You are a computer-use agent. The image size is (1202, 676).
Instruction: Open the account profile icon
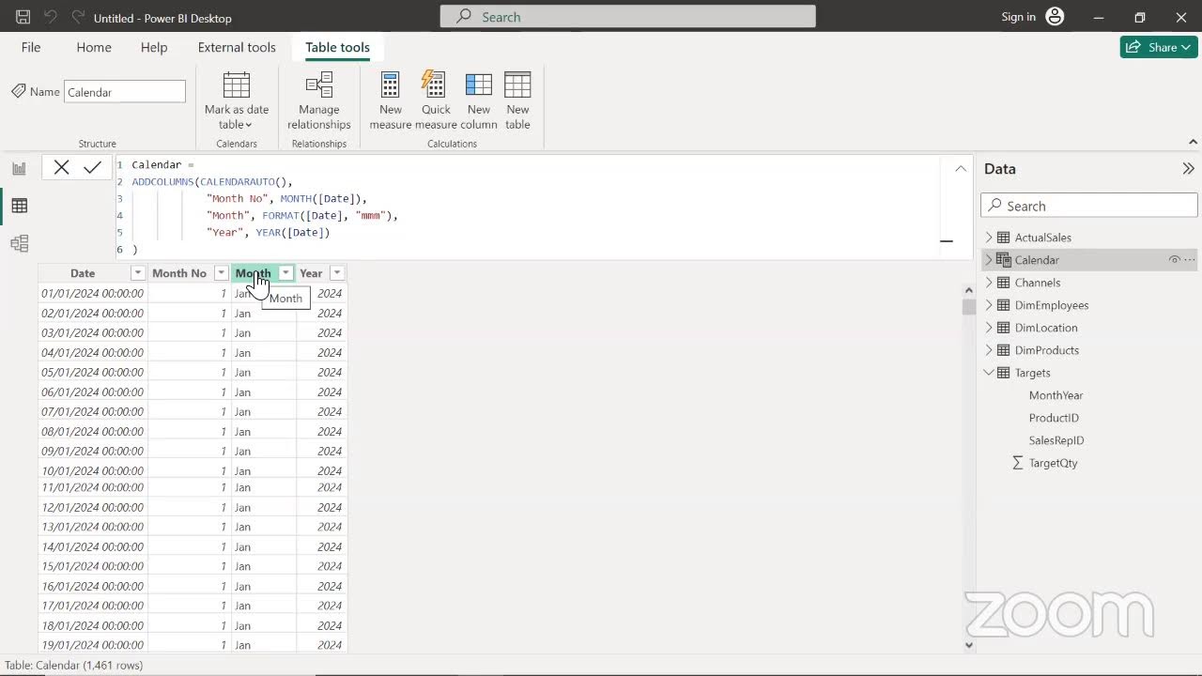1055,17
